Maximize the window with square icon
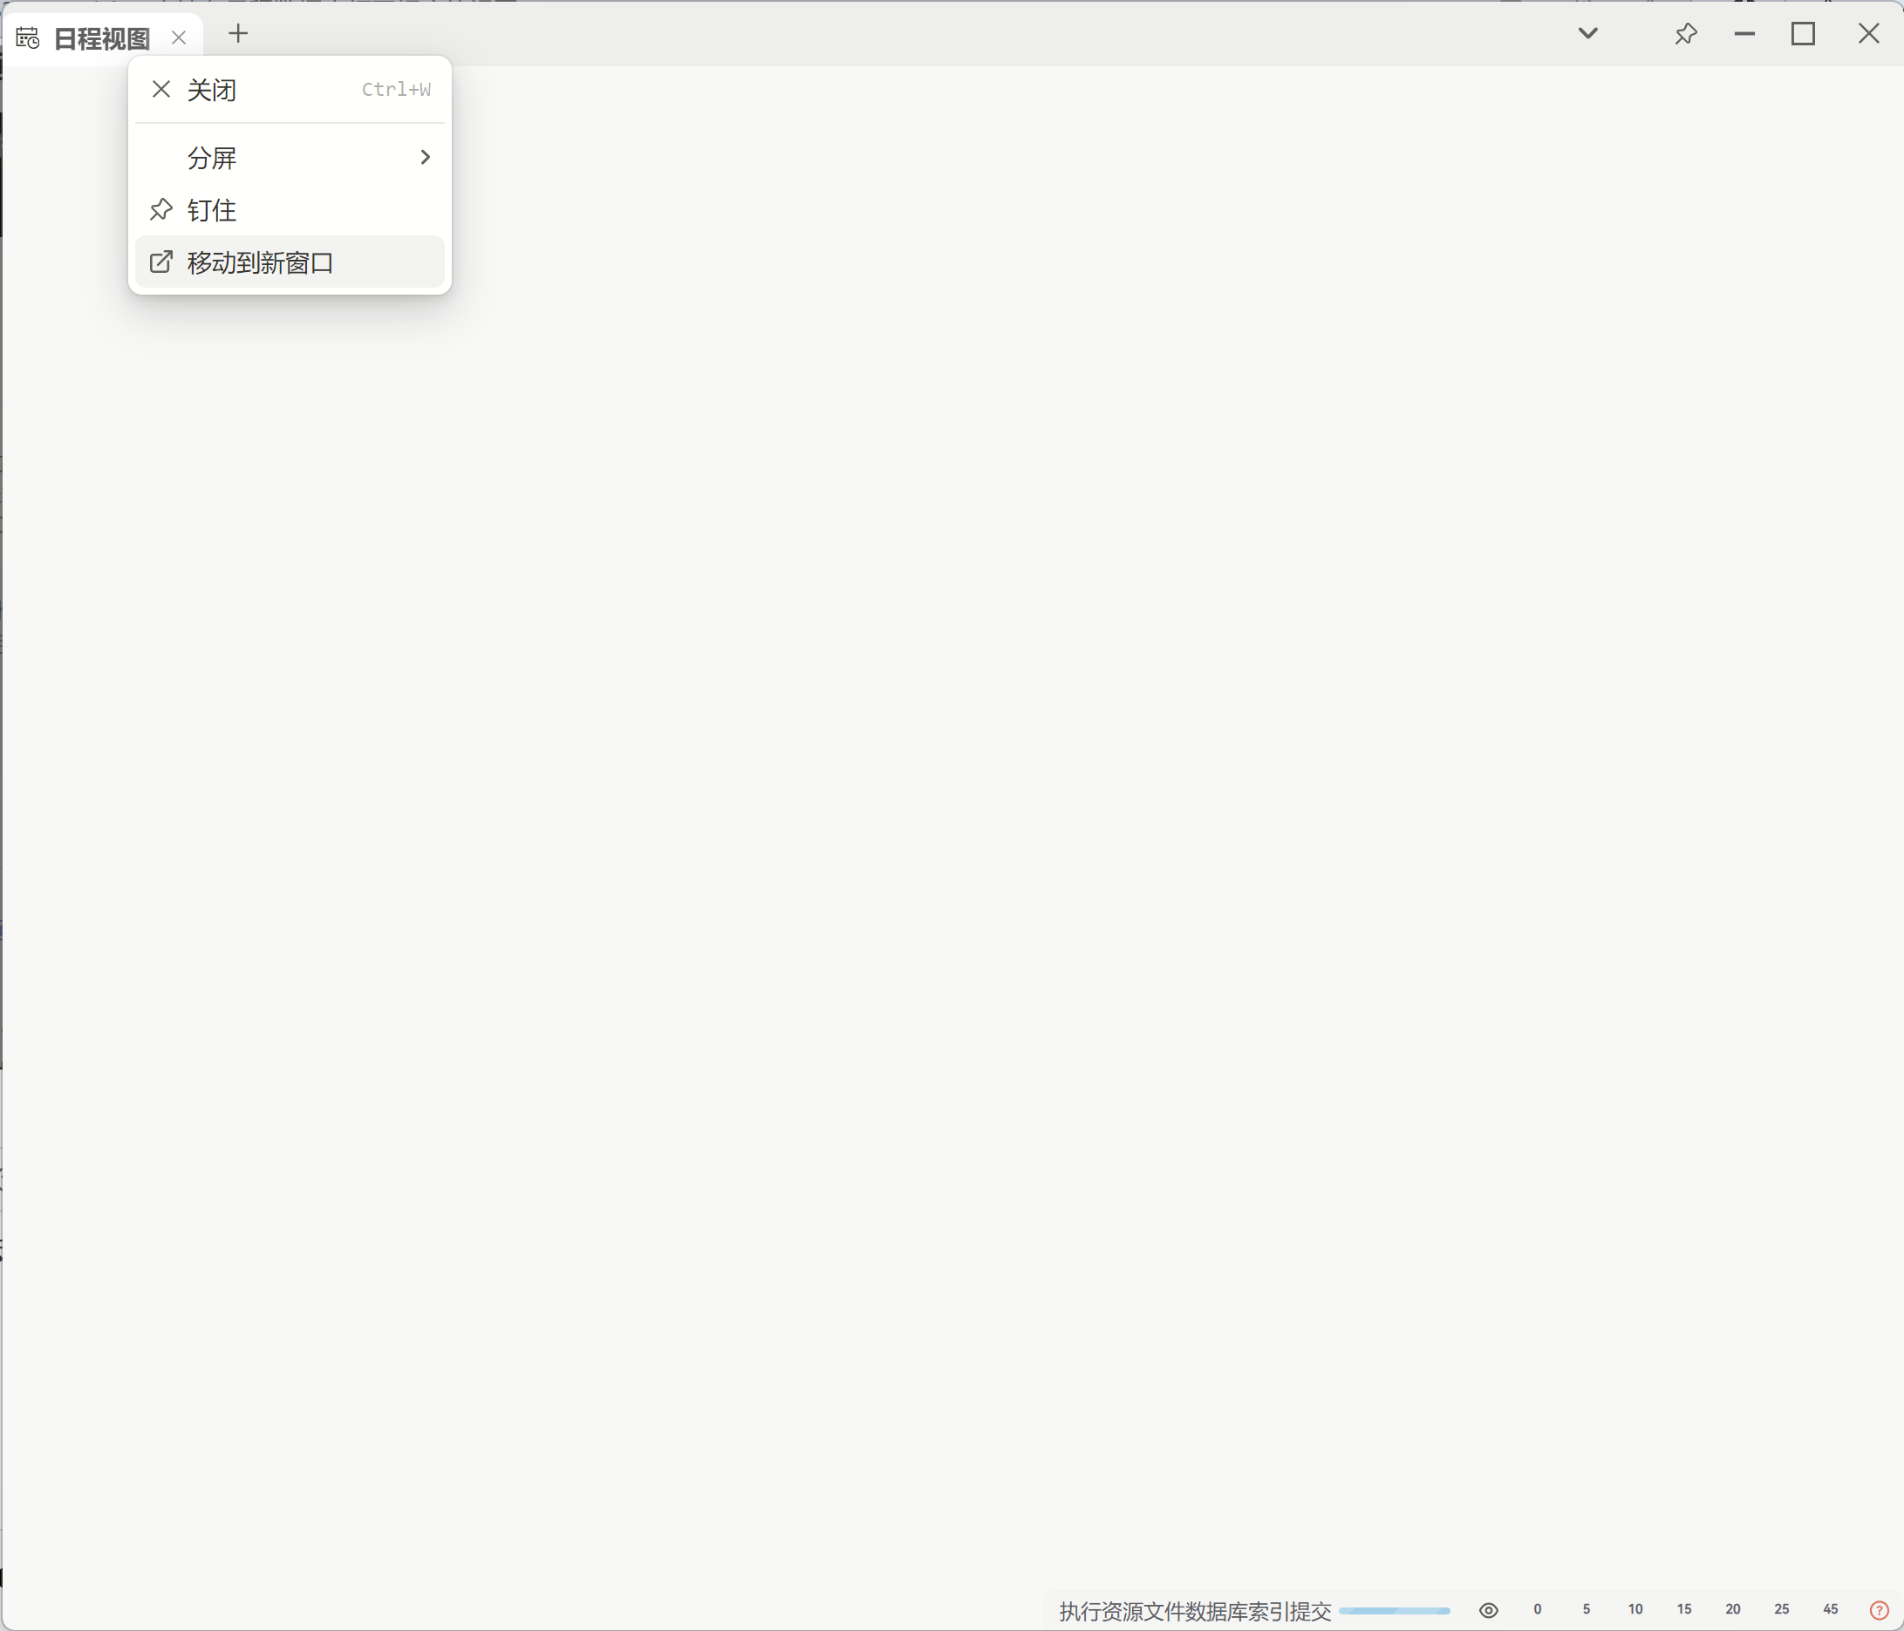This screenshot has width=1904, height=1631. click(x=1803, y=34)
